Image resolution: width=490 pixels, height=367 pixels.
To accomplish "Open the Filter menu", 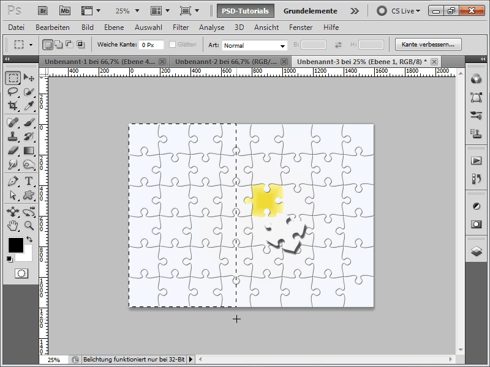I will click(181, 28).
